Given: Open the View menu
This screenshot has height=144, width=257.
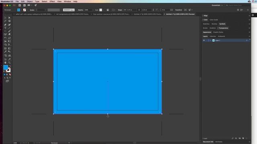Looking at the screenshot, I should click(x=59, y=2).
